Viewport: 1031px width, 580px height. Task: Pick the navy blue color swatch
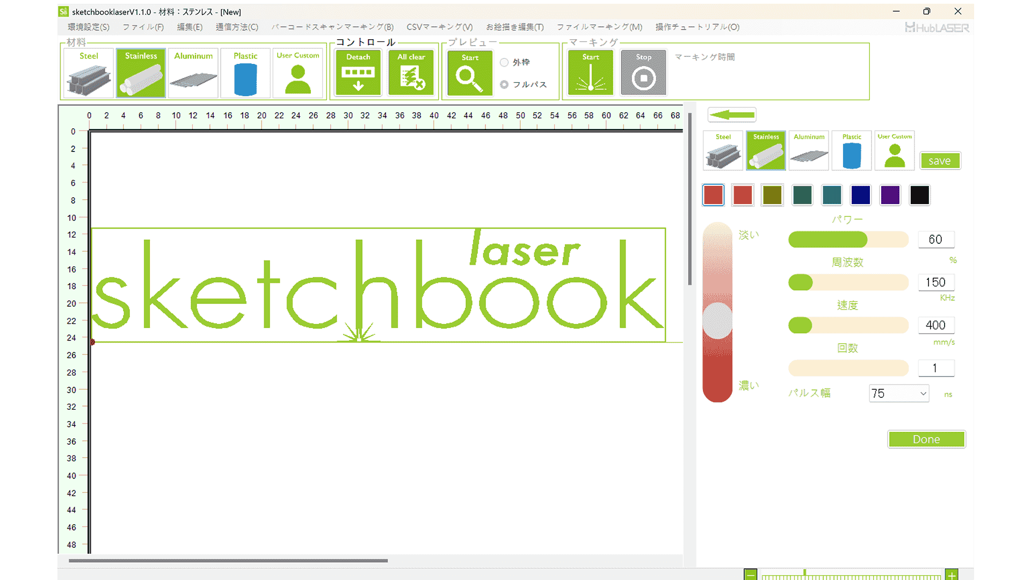(861, 195)
